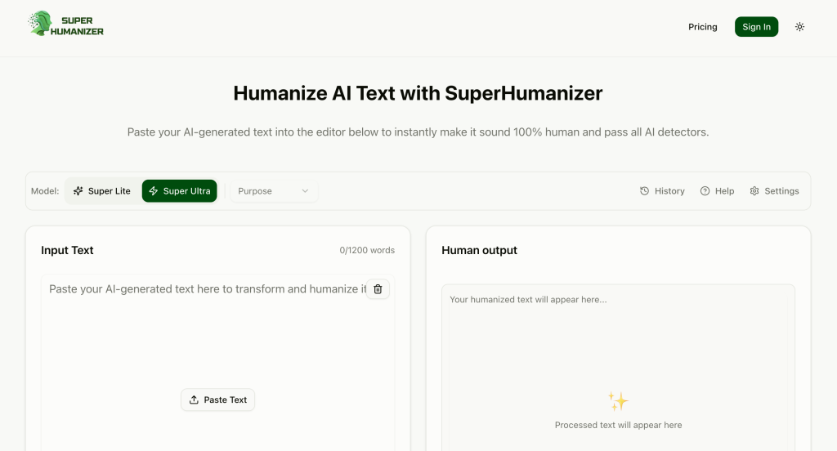
Task: Select the Super Lite model
Action: tap(102, 191)
